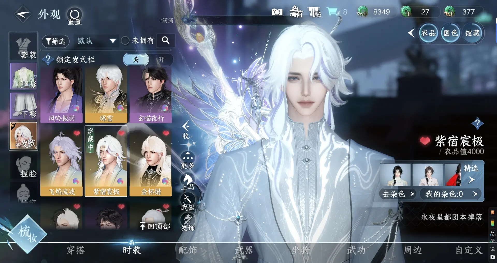Switch to the 武功 tab

[x=356, y=250]
